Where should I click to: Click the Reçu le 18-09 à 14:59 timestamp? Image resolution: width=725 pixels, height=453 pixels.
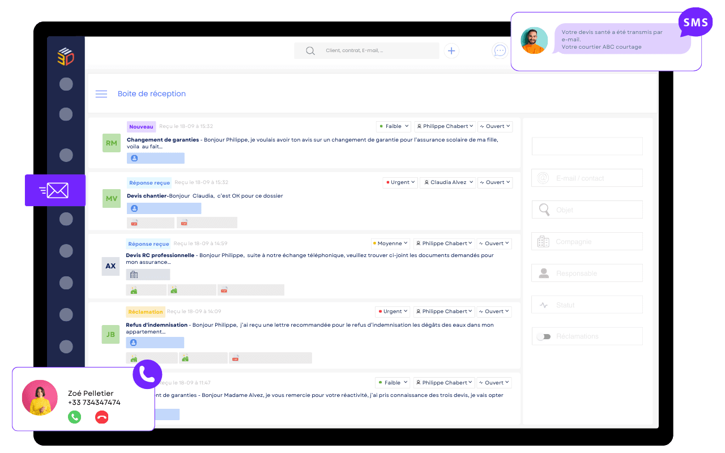click(201, 243)
